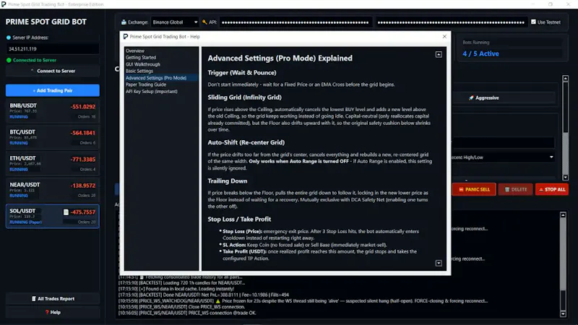The width and height of the screenshot is (578, 325).
Task: Click the green Connected to Server indicator
Action: (x=9, y=60)
